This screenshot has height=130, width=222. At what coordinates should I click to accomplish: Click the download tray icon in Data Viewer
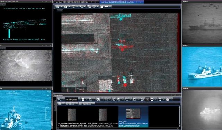point(147,99)
